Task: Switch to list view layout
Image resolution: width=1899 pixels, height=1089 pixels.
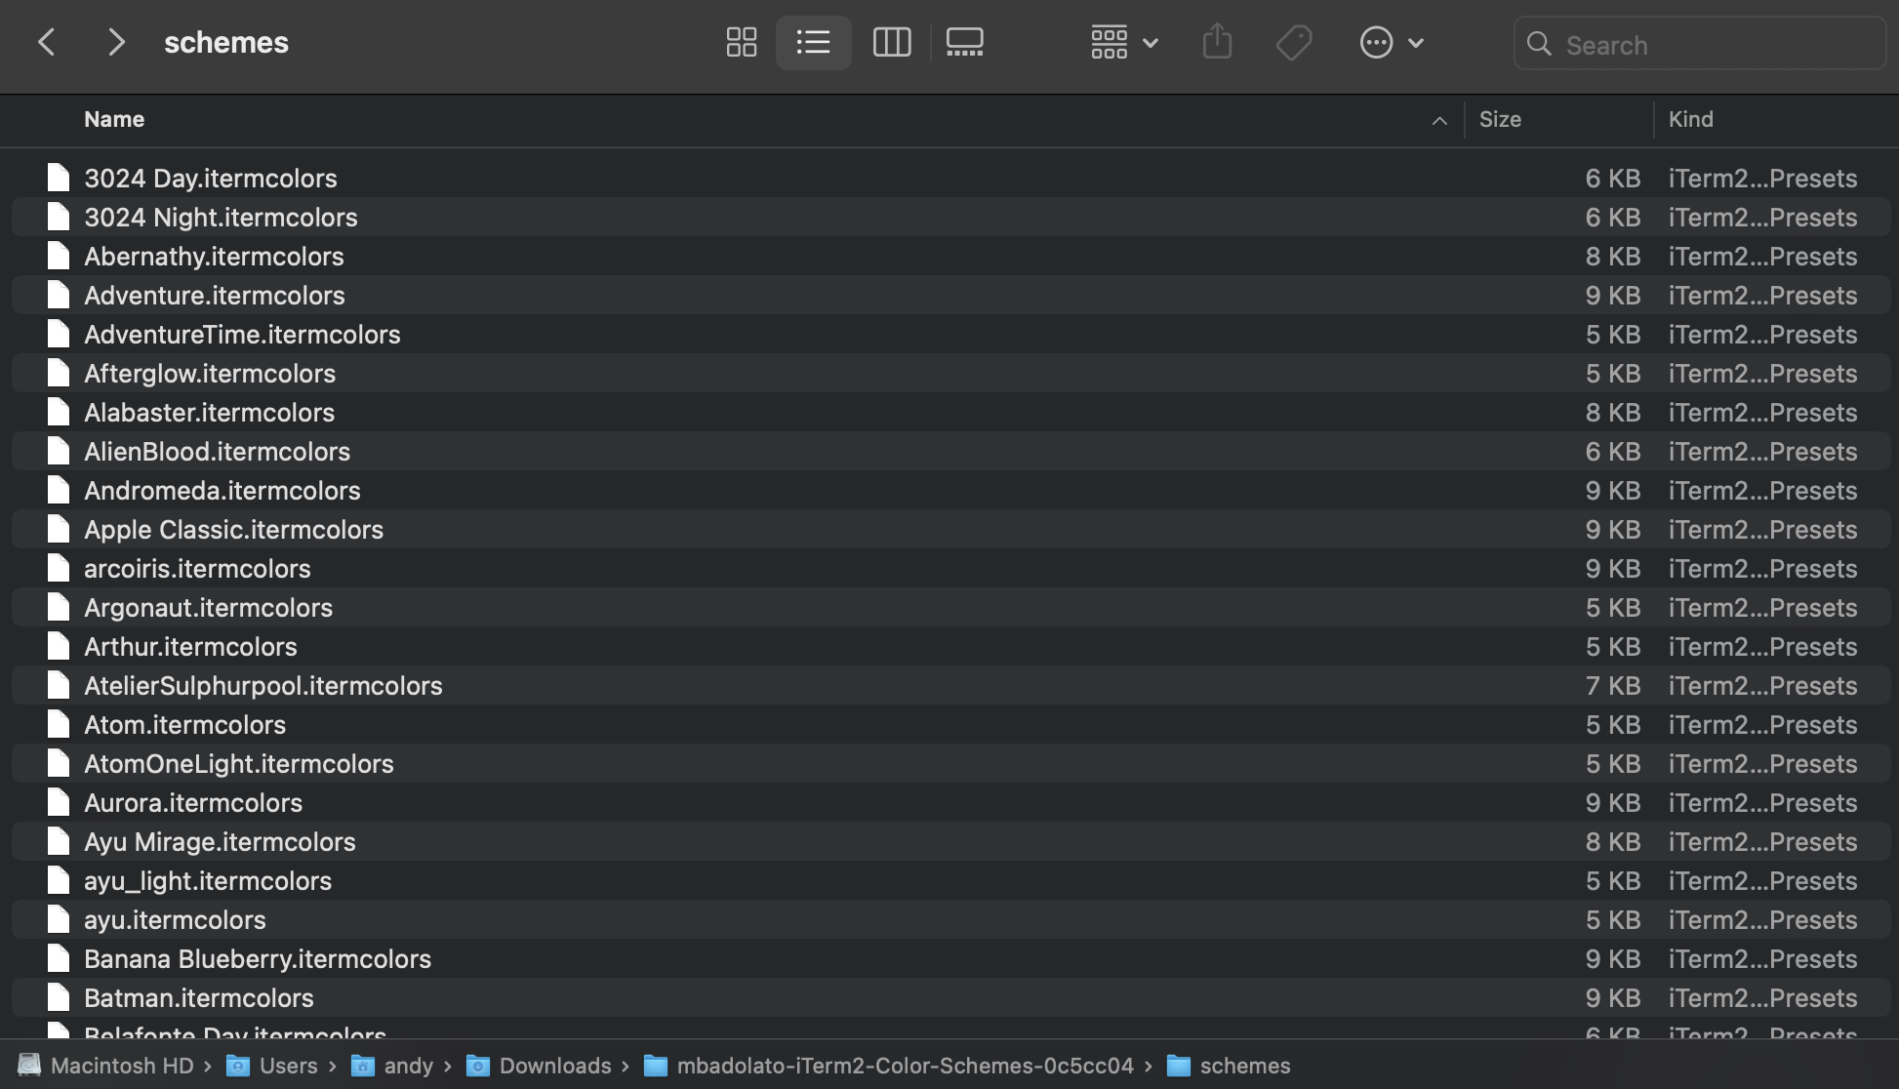Action: pos(815,42)
